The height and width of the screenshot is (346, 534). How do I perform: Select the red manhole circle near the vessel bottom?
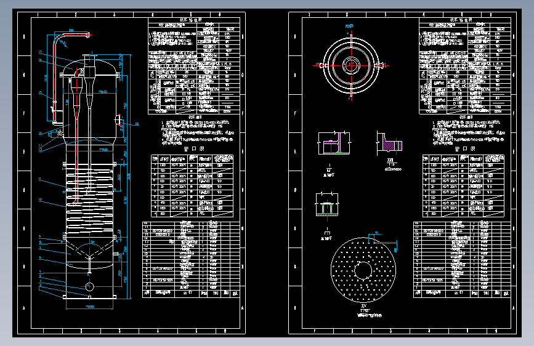pos(89,286)
